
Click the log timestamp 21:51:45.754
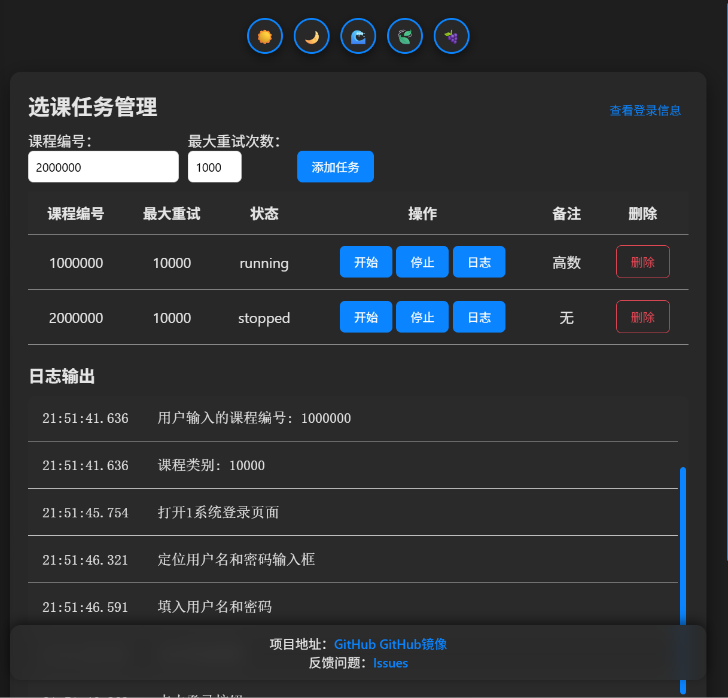(86, 513)
